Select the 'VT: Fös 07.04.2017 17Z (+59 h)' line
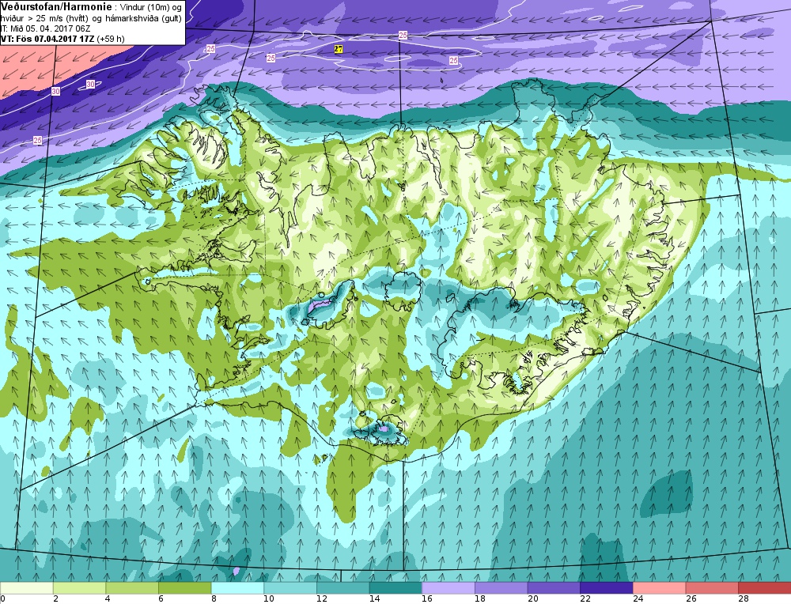791x604 pixels. pyautogui.click(x=62, y=39)
